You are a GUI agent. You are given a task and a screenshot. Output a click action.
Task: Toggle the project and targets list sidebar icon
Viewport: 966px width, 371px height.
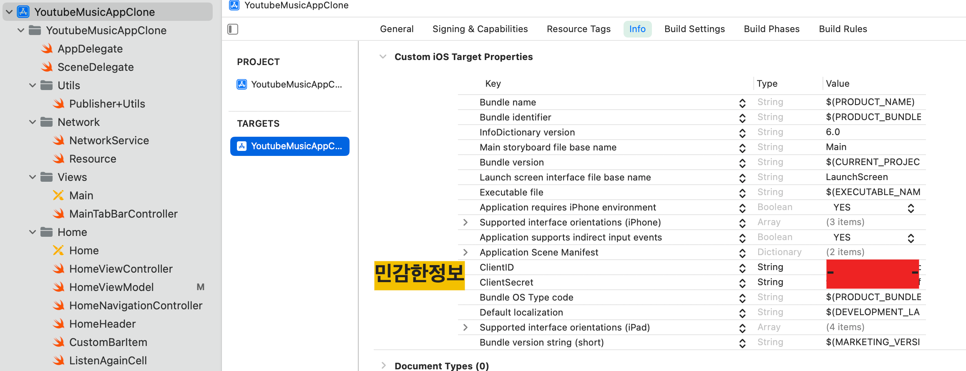click(x=233, y=29)
